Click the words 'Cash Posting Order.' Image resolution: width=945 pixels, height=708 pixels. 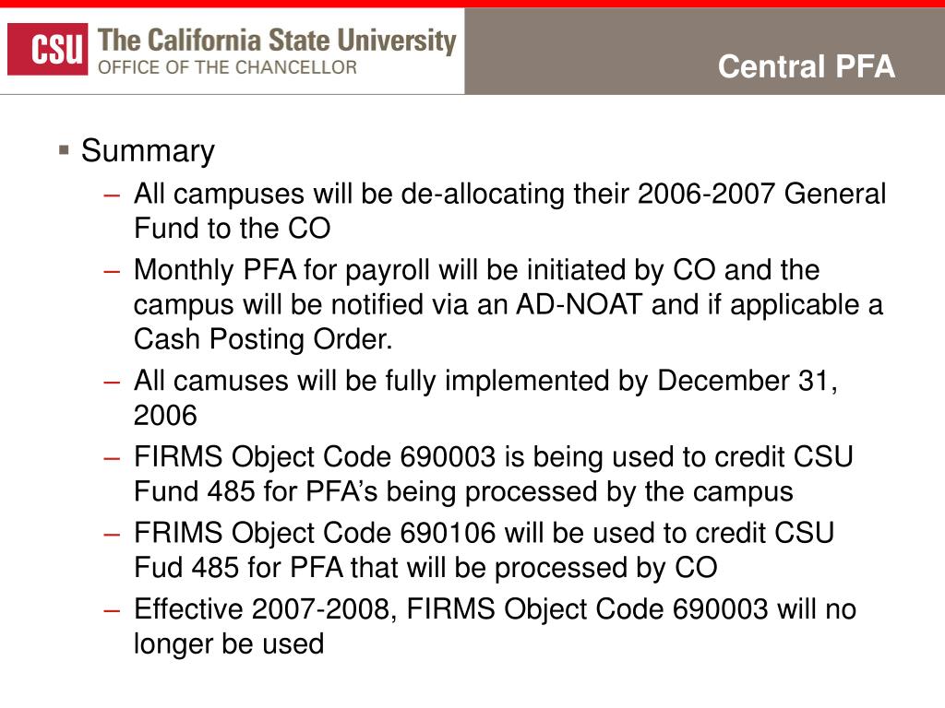click(x=263, y=339)
